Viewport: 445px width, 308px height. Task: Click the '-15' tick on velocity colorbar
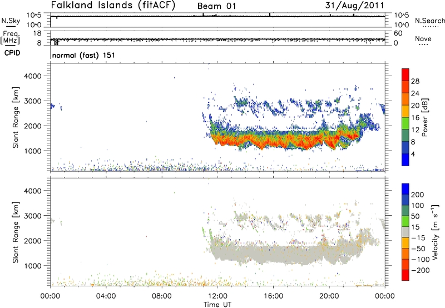pyautogui.click(x=418, y=238)
